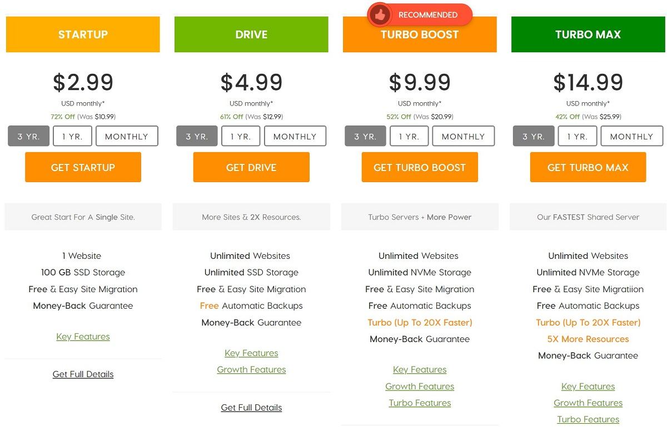The height and width of the screenshot is (431, 667).
Task: Click the 72% Off discount text
Action: coord(62,117)
